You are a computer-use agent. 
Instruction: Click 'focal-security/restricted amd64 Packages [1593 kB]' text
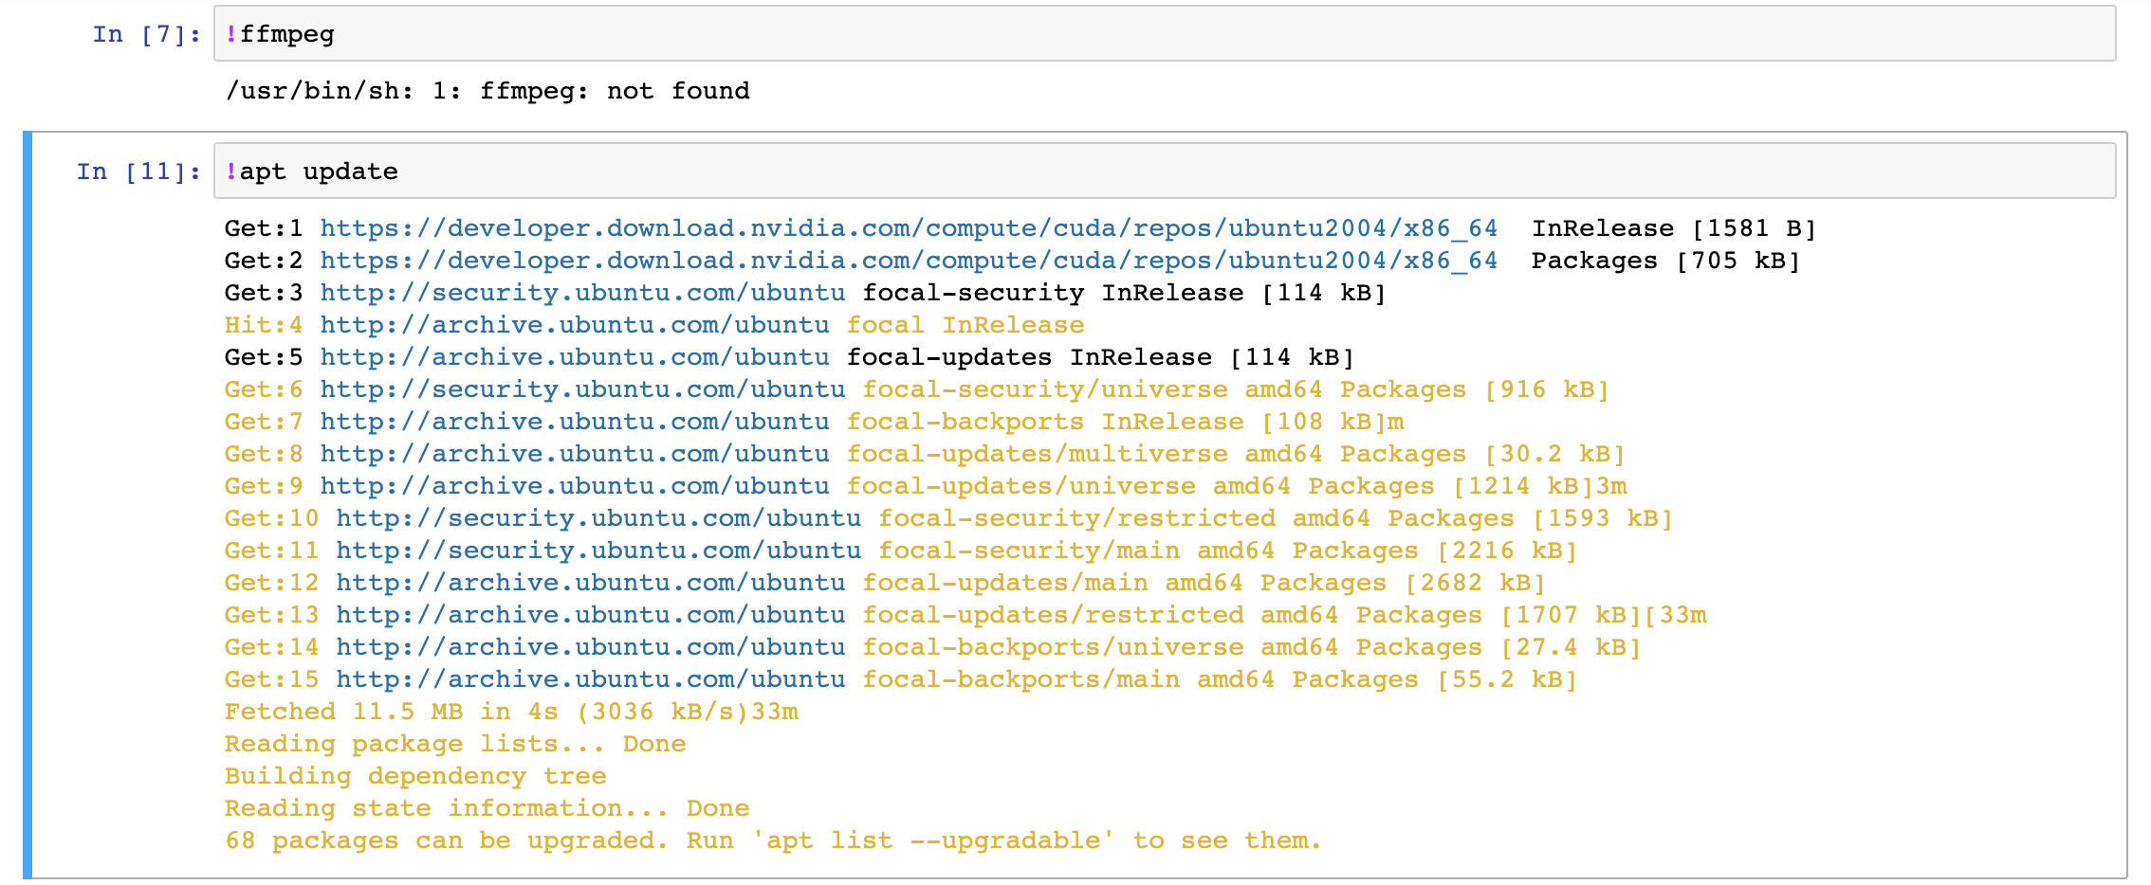click(x=1276, y=518)
